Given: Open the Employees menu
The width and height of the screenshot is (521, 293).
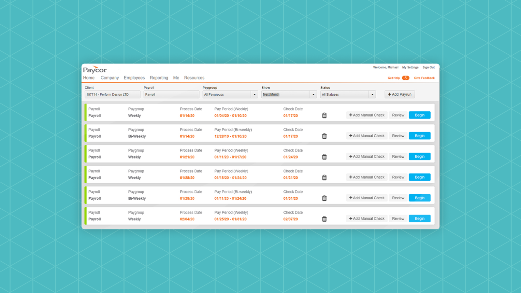Looking at the screenshot, I should coord(134,78).
